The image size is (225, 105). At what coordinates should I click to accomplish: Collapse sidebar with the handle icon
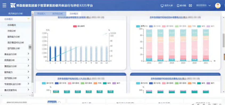click(x=30, y=47)
